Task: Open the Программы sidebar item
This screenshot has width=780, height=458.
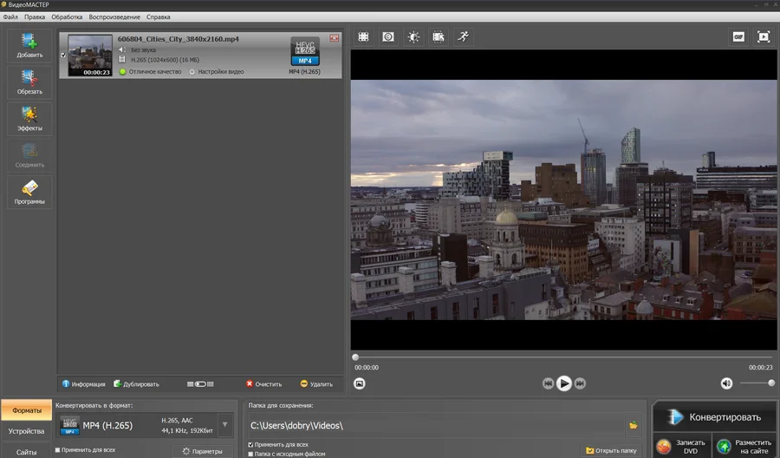Action: [29, 192]
